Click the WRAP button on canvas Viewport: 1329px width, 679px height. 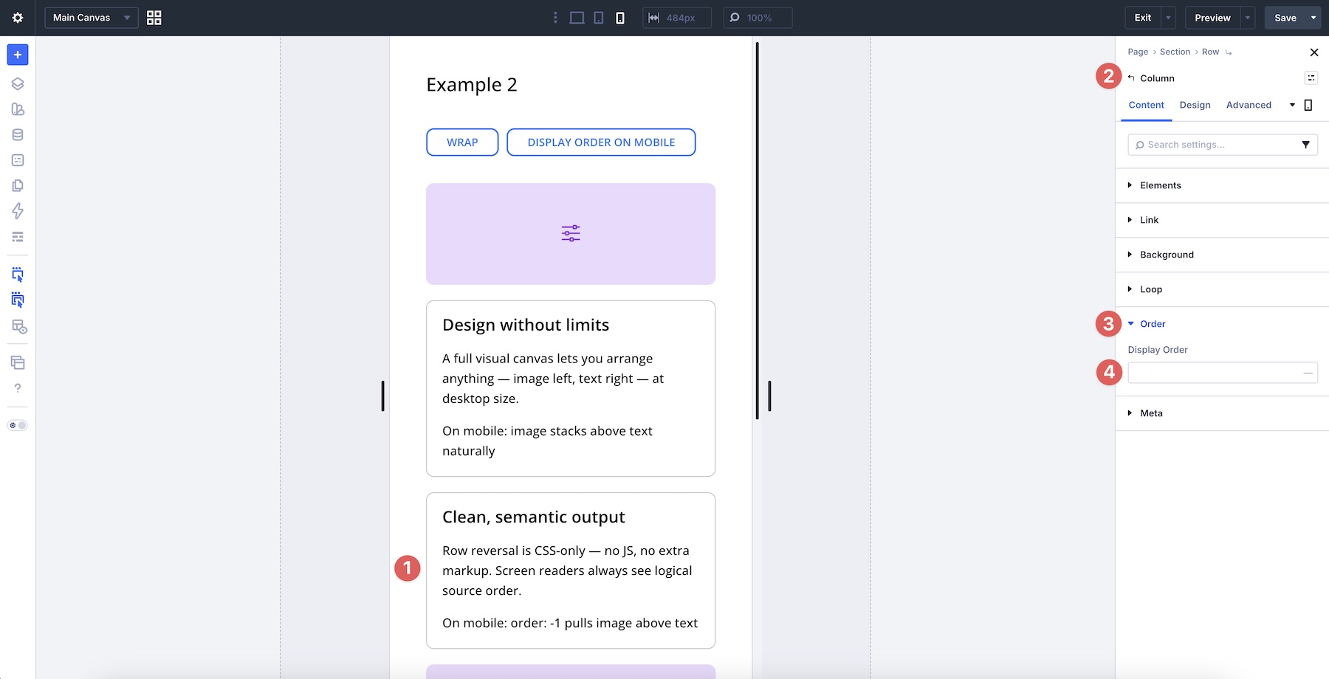pyautogui.click(x=462, y=142)
